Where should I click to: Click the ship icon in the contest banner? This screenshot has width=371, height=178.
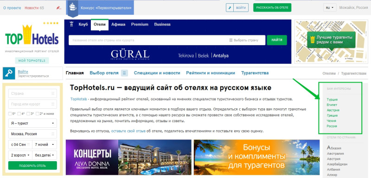coord(73,7)
